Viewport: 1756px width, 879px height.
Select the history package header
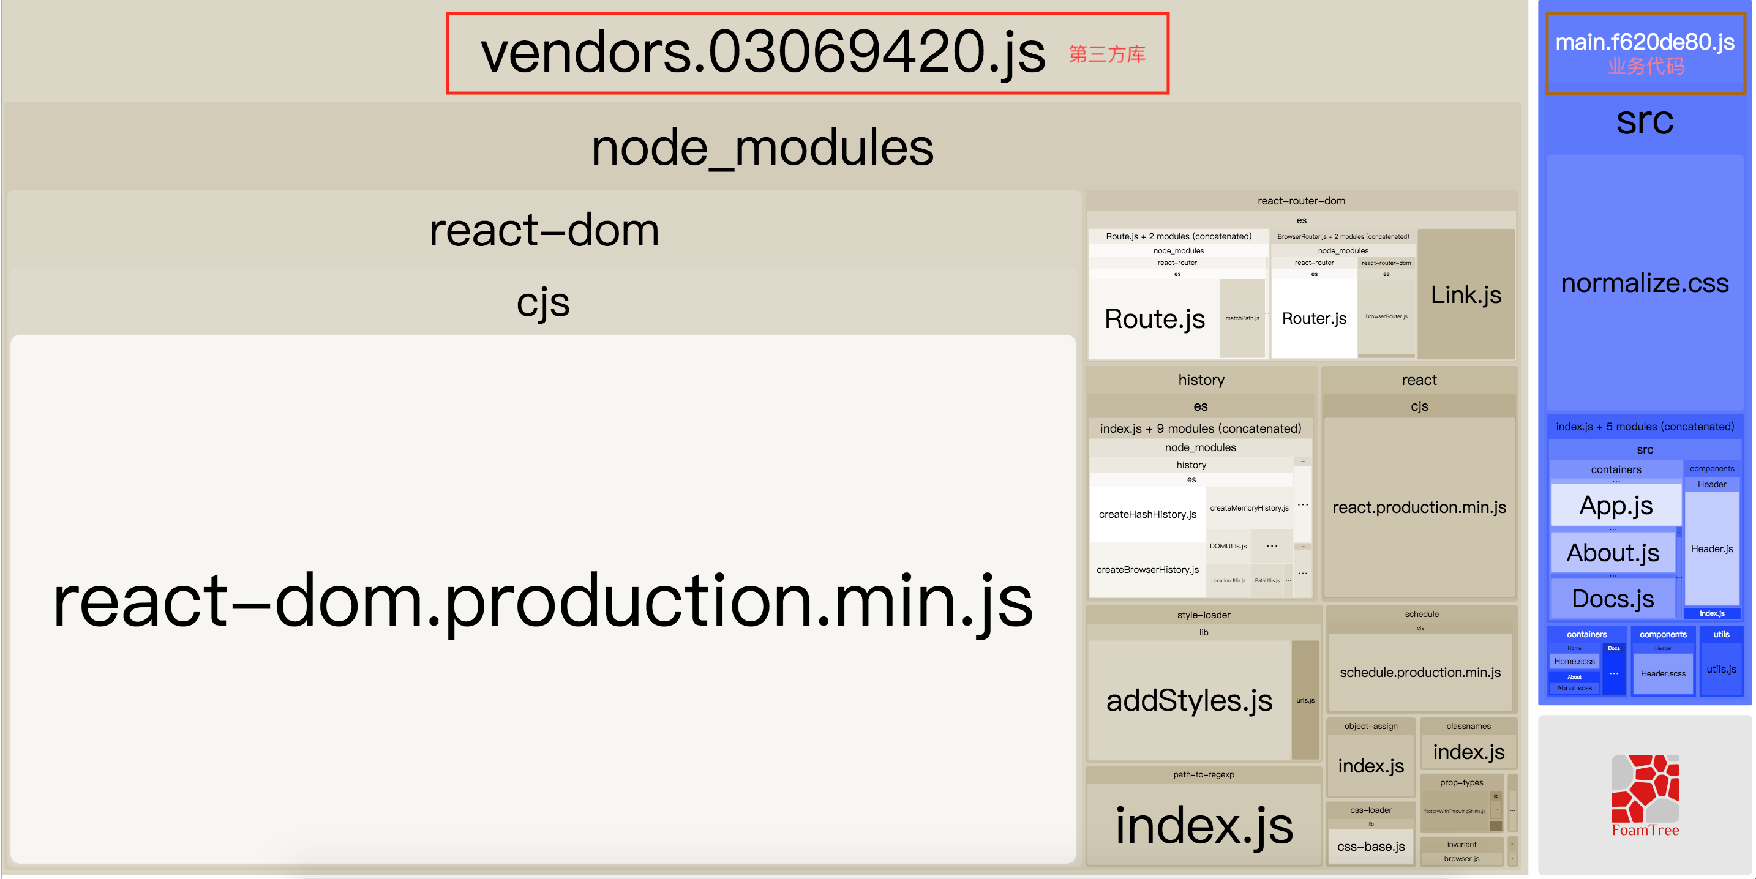pos(1201,380)
